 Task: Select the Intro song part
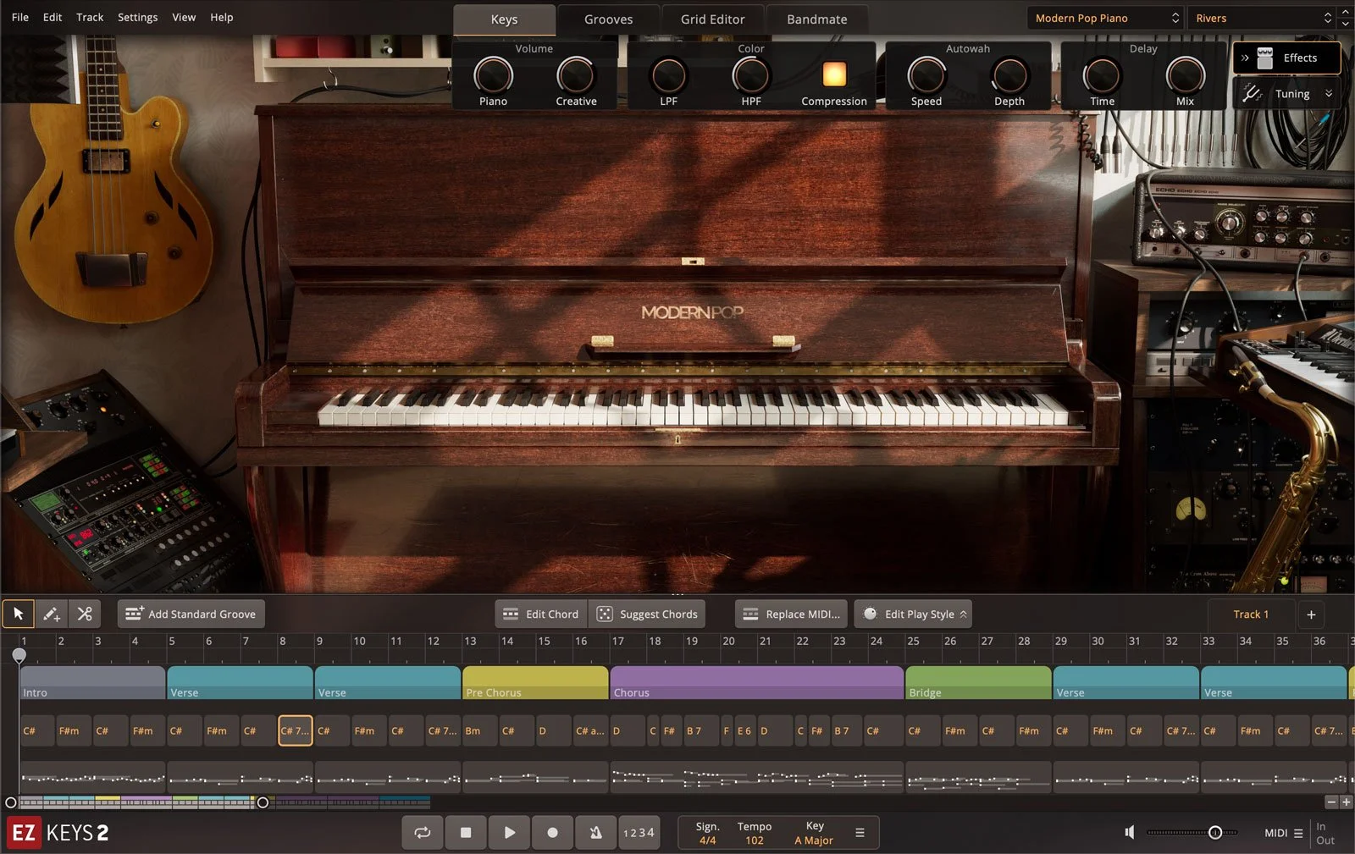pyautogui.click(x=92, y=683)
